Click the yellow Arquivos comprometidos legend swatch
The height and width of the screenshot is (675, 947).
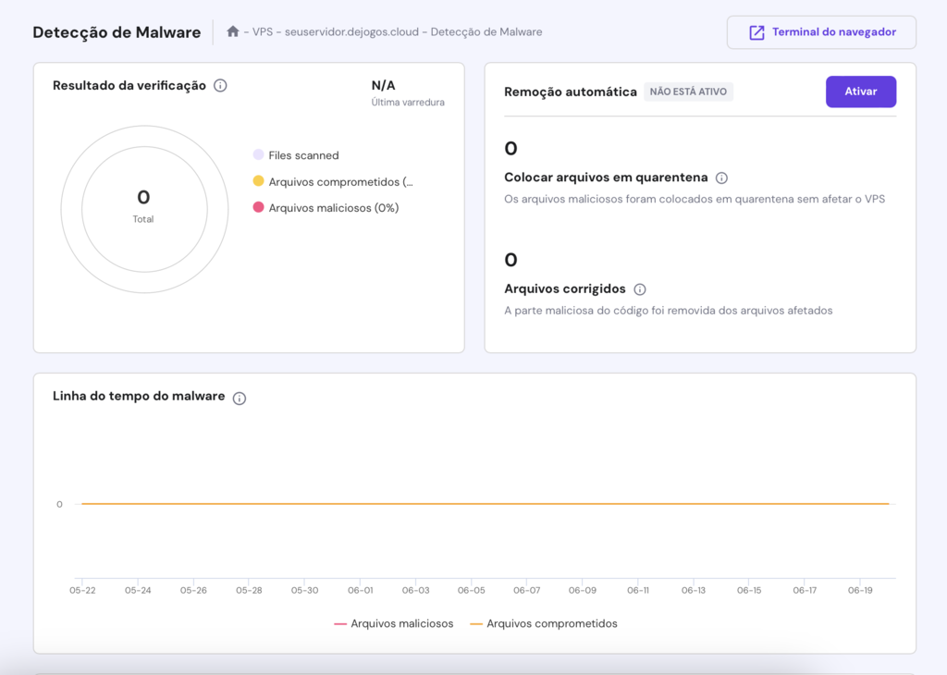coord(257,181)
